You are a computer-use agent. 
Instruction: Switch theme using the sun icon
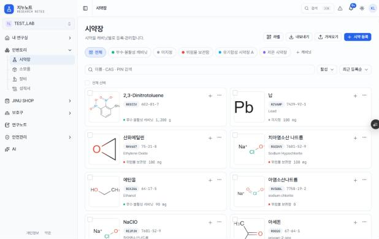362,8
